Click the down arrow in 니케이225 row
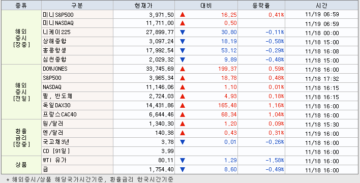 [183, 32]
